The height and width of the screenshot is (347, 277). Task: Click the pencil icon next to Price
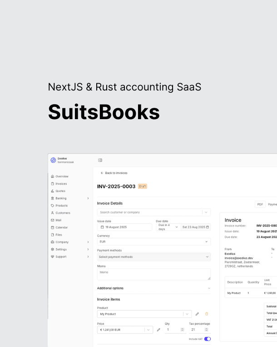point(158,330)
